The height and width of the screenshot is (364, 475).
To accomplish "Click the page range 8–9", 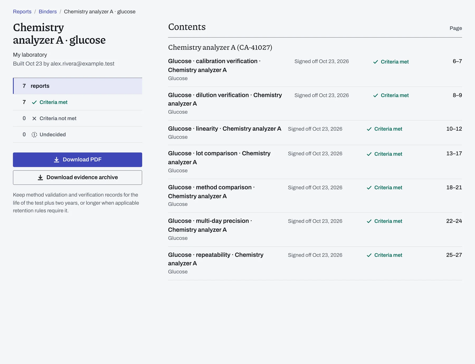I will pyautogui.click(x=457, y=95).
